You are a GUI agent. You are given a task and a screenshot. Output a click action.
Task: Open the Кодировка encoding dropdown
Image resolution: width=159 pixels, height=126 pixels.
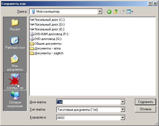(x=123, y=118)
